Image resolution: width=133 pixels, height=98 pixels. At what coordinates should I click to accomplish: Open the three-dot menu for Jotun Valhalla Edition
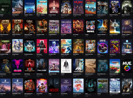tap(119, 94)
